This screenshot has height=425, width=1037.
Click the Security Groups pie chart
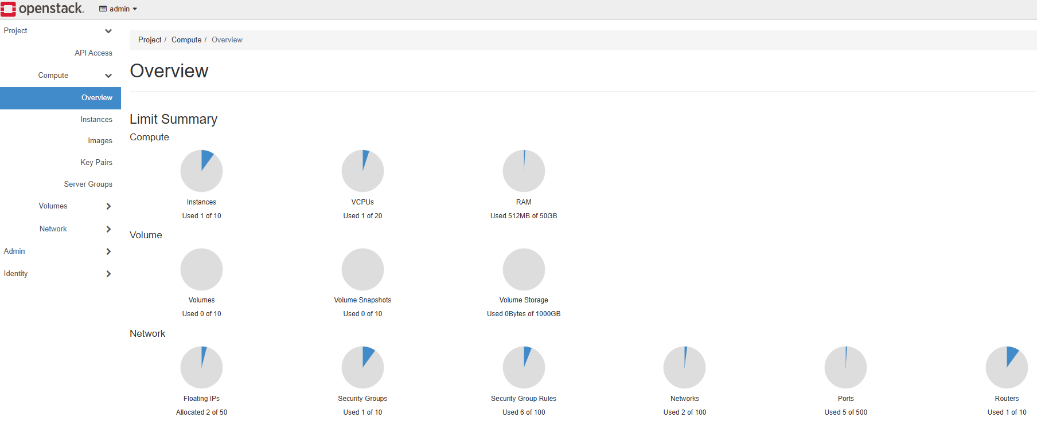click(x=362, y=367)
